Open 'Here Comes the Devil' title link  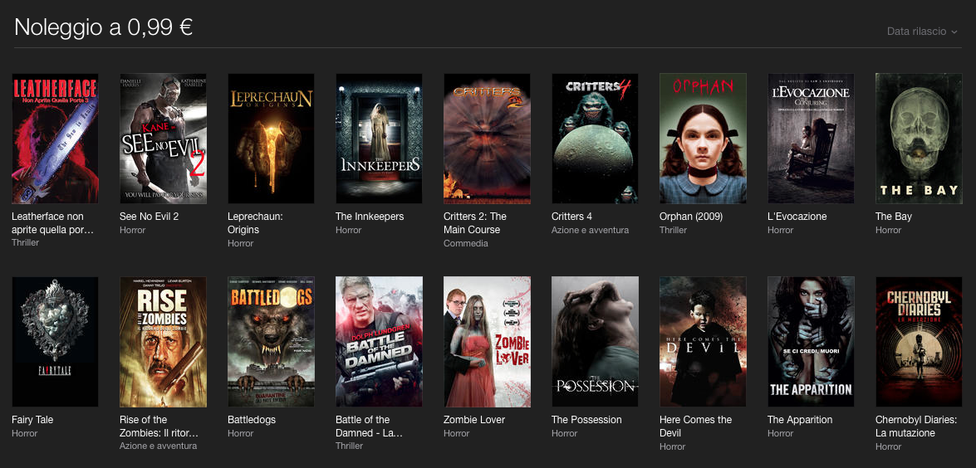tap(696, 427)
